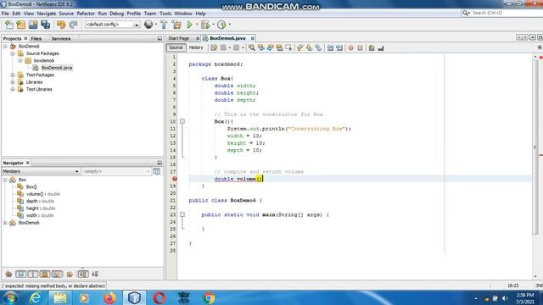This screenshot has width=543, height=305.
Task: Toggle Show Non-Public Members in Navigator
Action: [x=45, y=274]
